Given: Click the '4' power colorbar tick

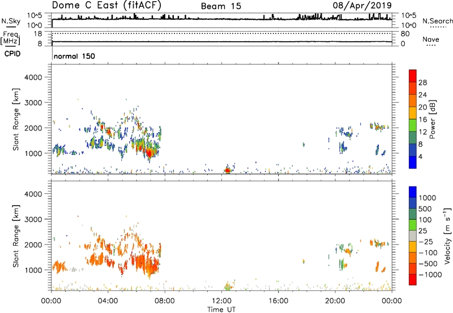Looking at the screenshot, I should (420, 156).
